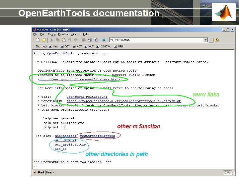Click the OVR indicator in the status bar
Screen dimensions: 239x179
(x=227, y=172)
